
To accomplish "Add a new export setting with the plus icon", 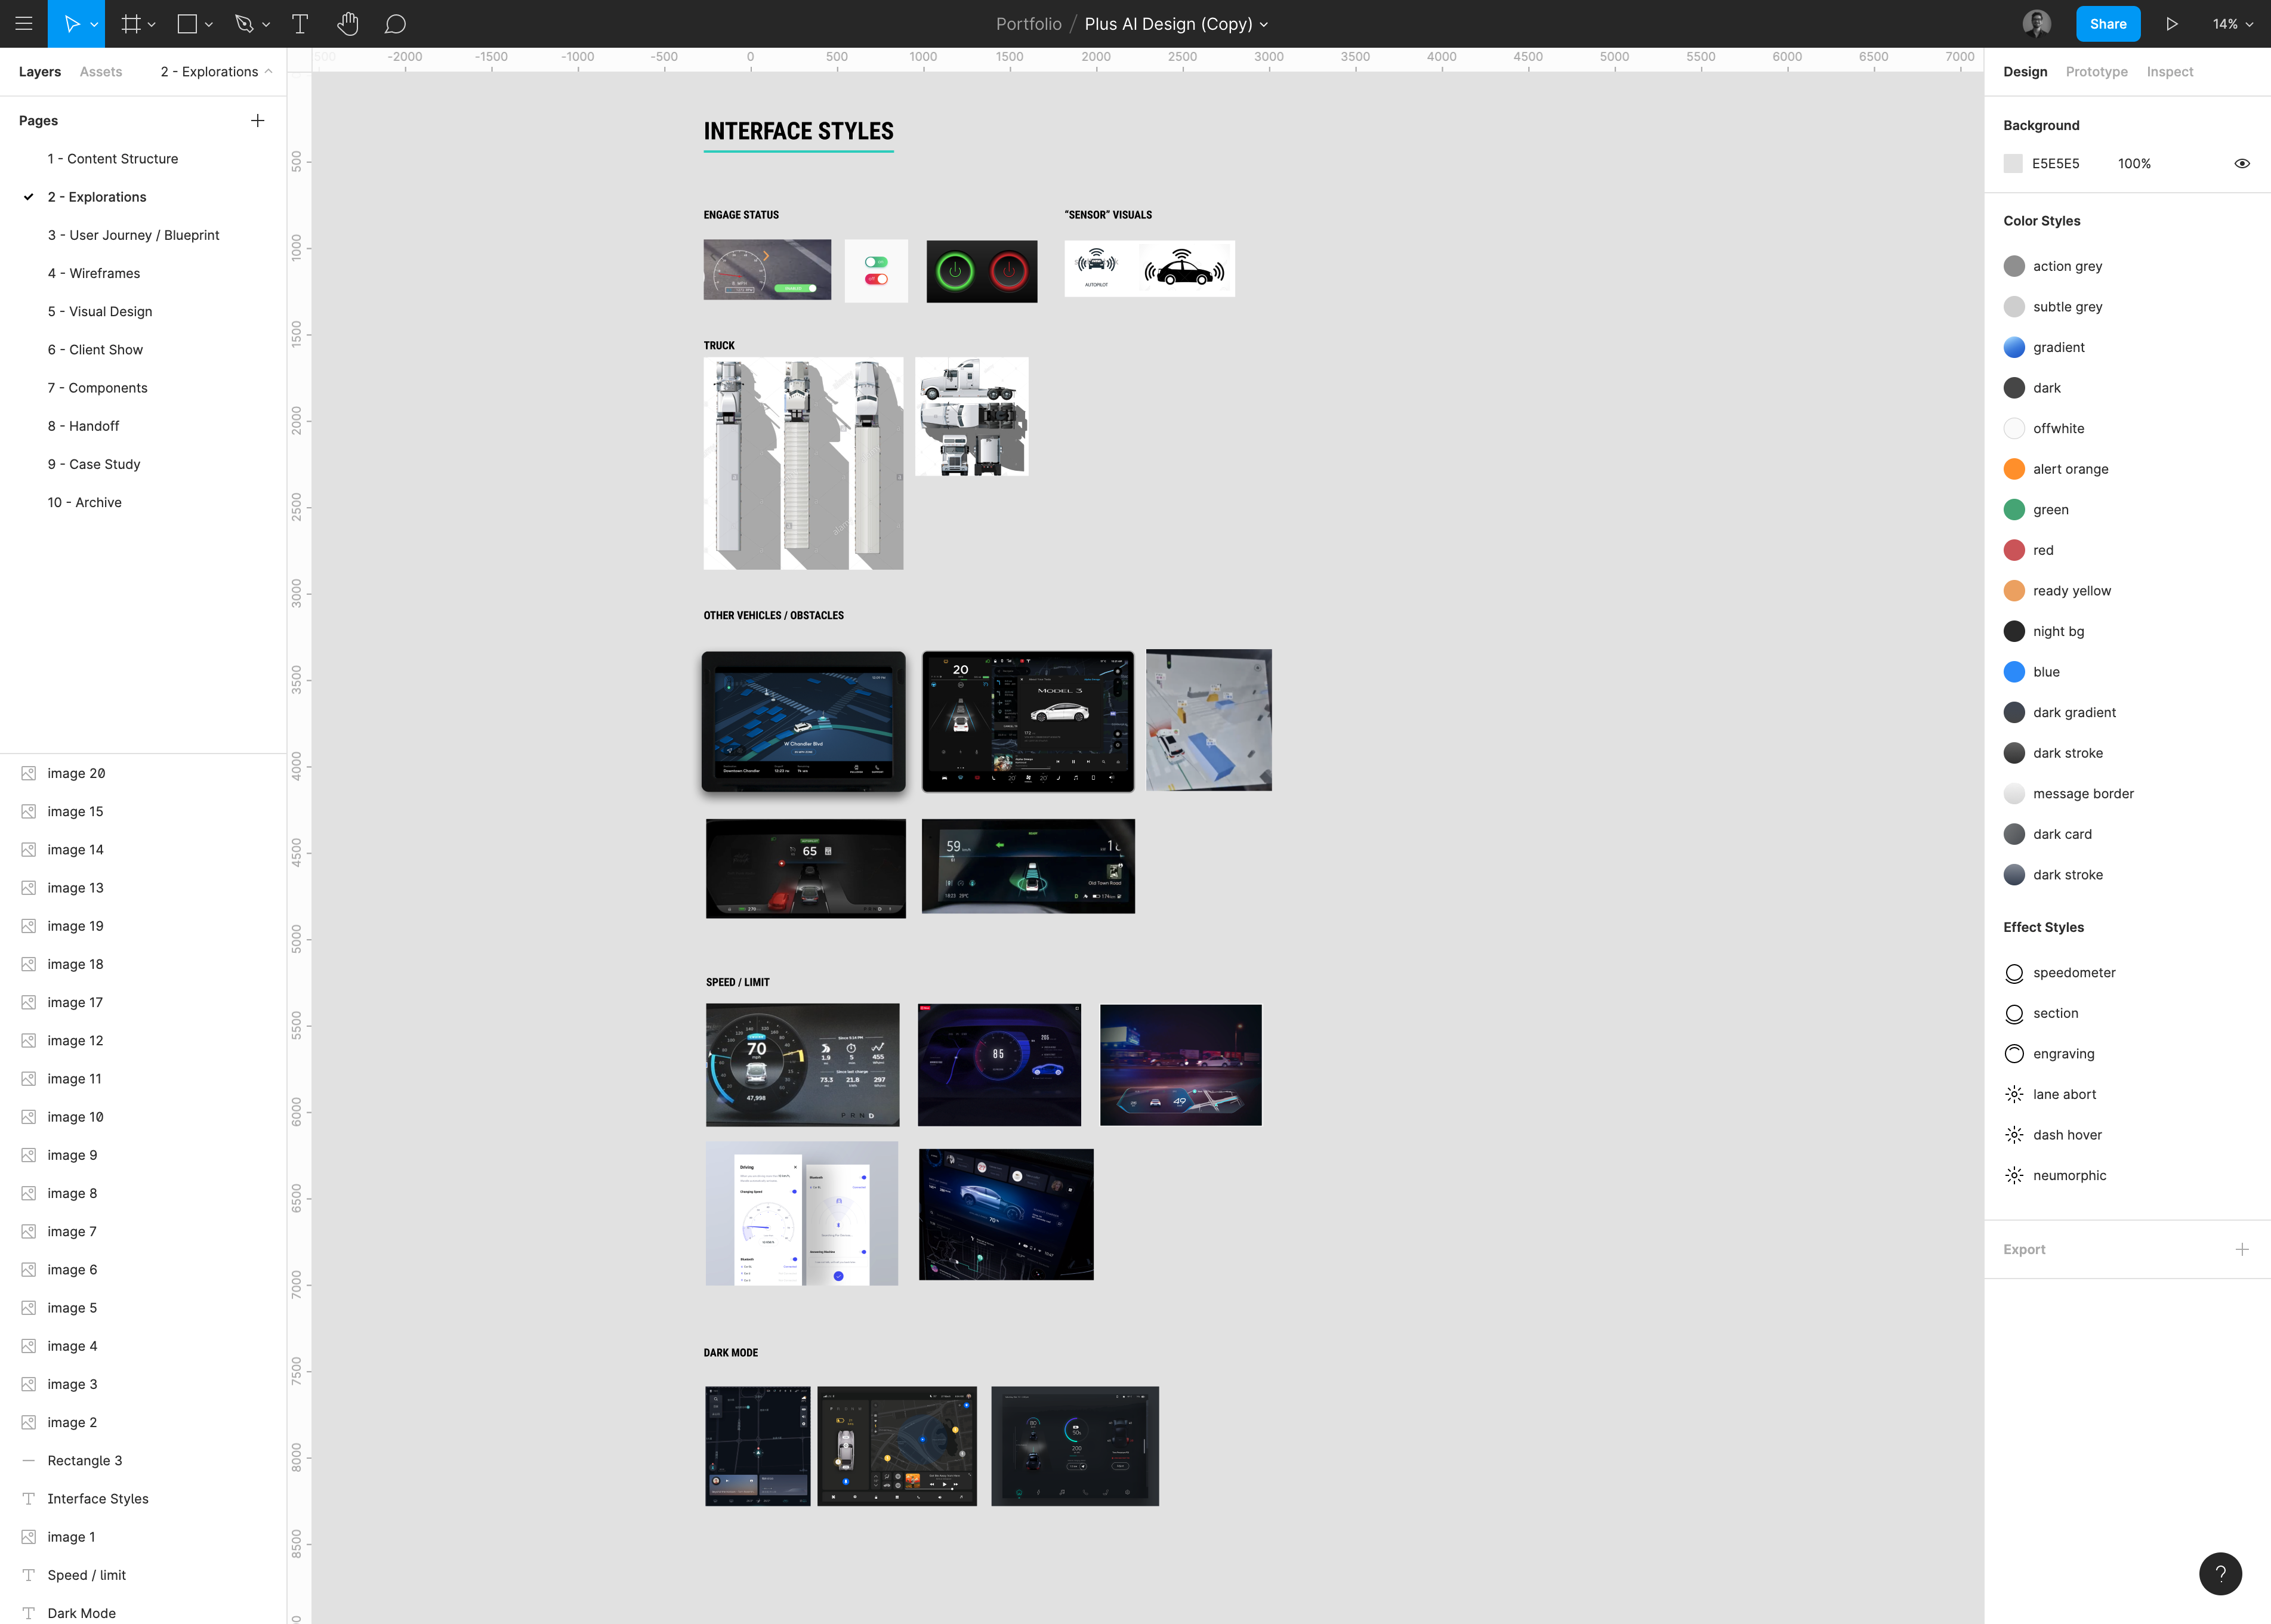I will click(x=2242, y=1249).
